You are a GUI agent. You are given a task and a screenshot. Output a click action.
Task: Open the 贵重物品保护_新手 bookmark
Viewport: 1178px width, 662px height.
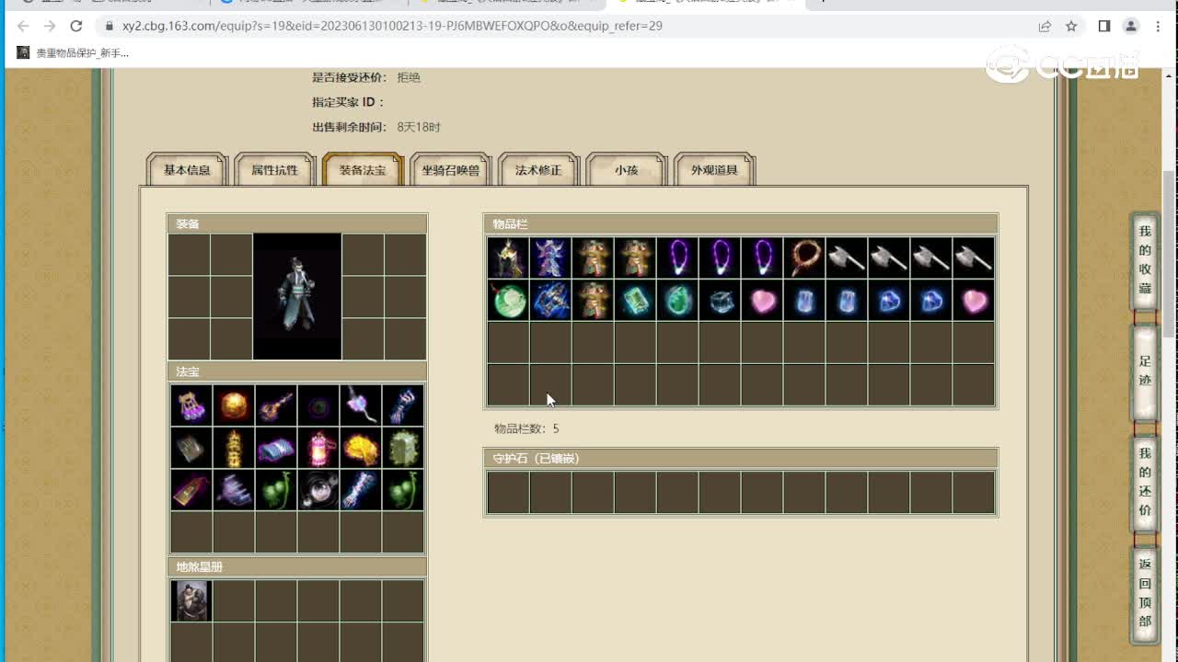[74, 53]
